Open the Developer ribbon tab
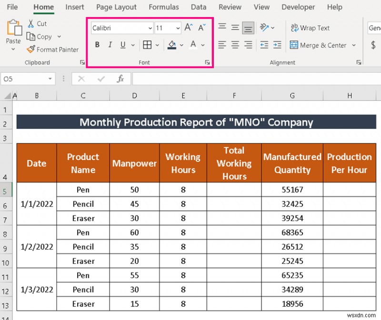This screenshot has height=320, width=381. click(298, 7)
